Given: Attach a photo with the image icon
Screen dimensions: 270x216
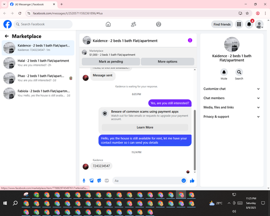Looking at the screenshot, I should point(92,180).
